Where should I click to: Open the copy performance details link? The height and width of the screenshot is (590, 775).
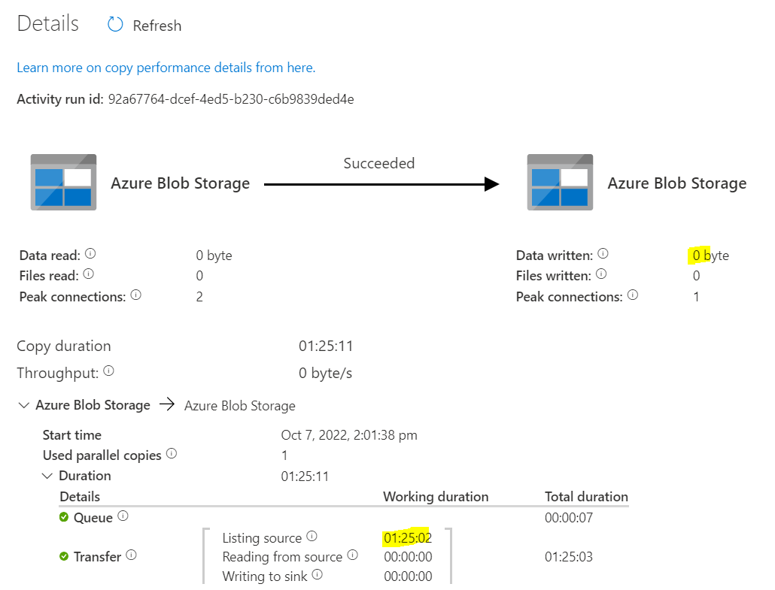(x=166, y=67)
